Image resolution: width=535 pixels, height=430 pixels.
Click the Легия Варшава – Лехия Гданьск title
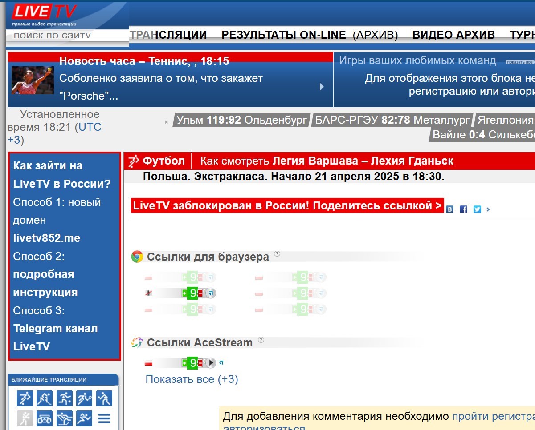363,161
